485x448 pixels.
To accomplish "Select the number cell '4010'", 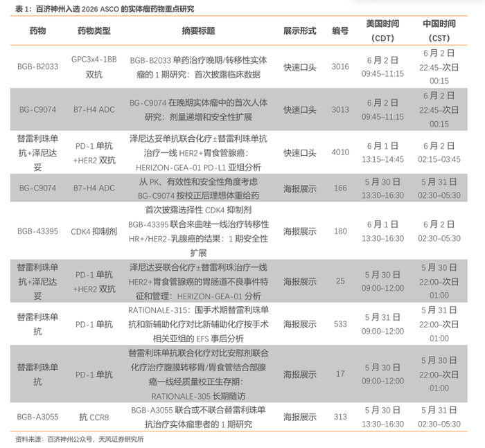I will click(x=340, y=152).
